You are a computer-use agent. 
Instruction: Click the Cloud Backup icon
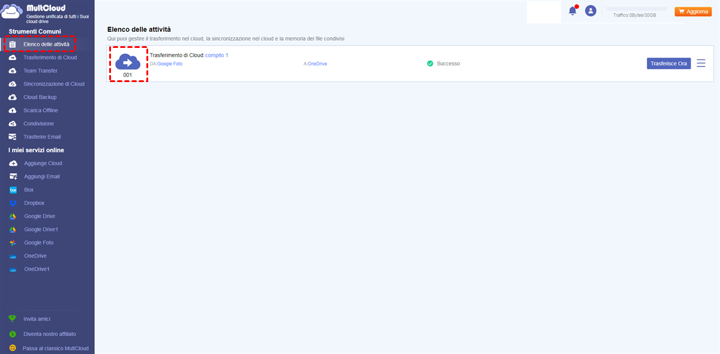(13, 97)
